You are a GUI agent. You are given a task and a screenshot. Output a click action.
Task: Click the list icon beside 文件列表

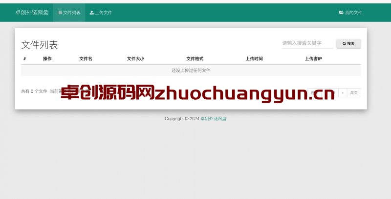click(60, 12)
